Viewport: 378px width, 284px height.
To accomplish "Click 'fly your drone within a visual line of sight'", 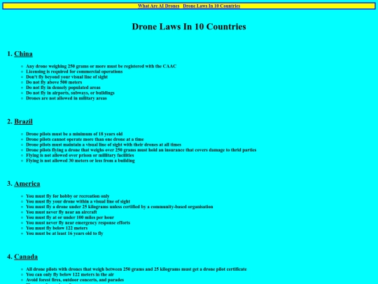I will [x=78, y=201].
